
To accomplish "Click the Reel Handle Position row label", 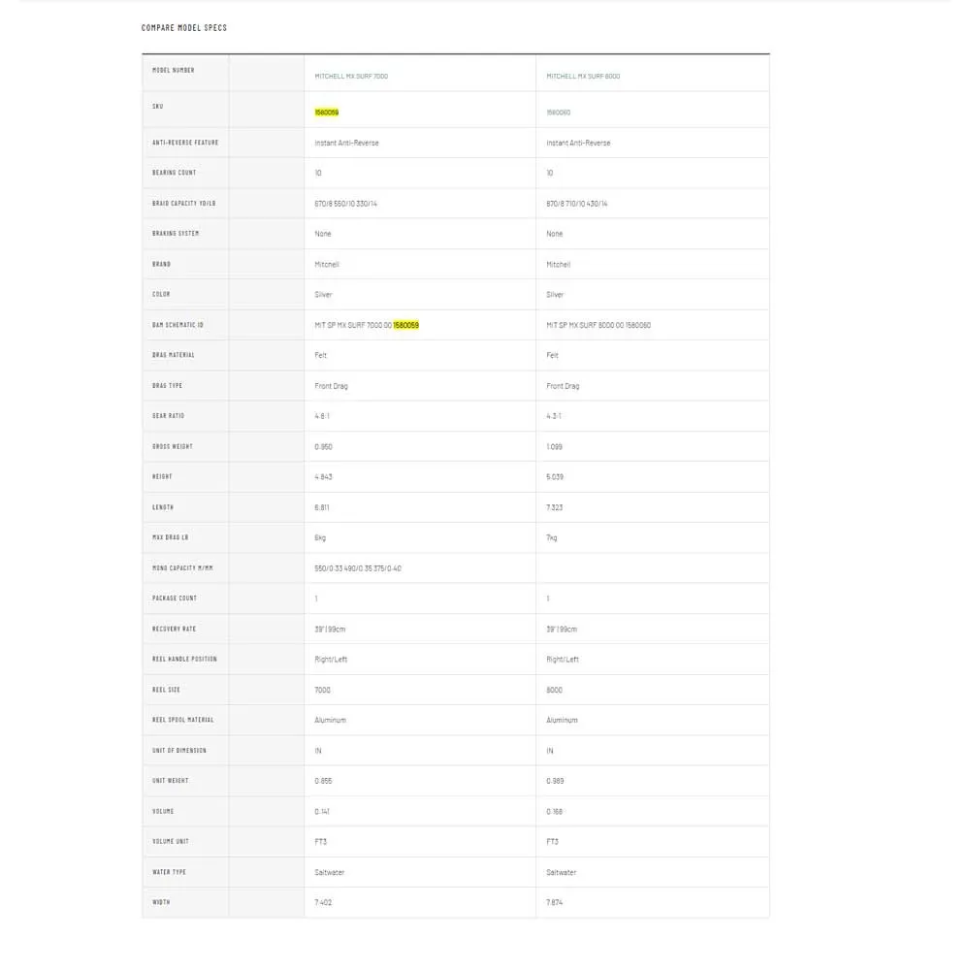I will [x=184, y=660].
